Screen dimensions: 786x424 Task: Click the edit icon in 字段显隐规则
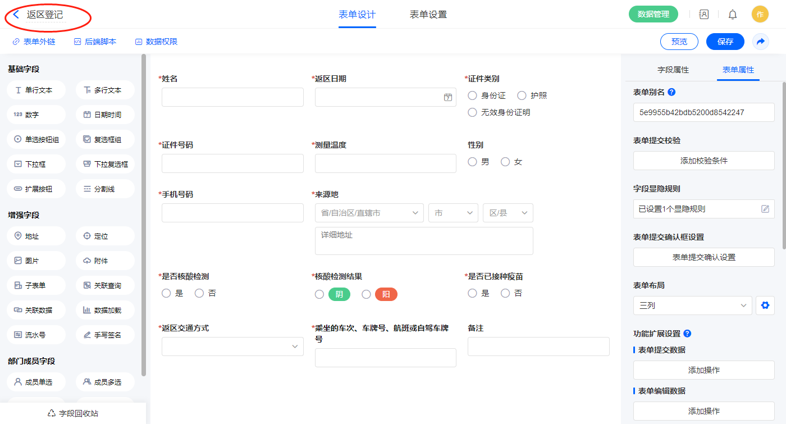(x=765, y=209)
